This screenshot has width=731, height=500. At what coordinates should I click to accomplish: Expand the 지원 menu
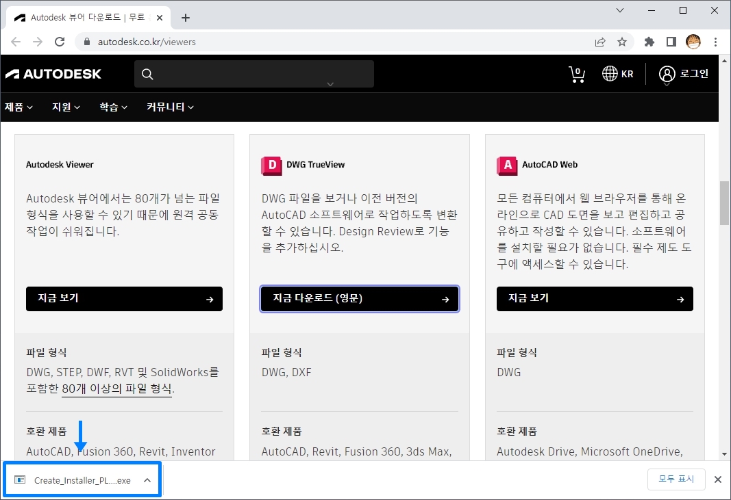(x=66, y=107)
